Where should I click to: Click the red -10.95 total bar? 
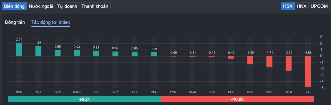[237, 99]
